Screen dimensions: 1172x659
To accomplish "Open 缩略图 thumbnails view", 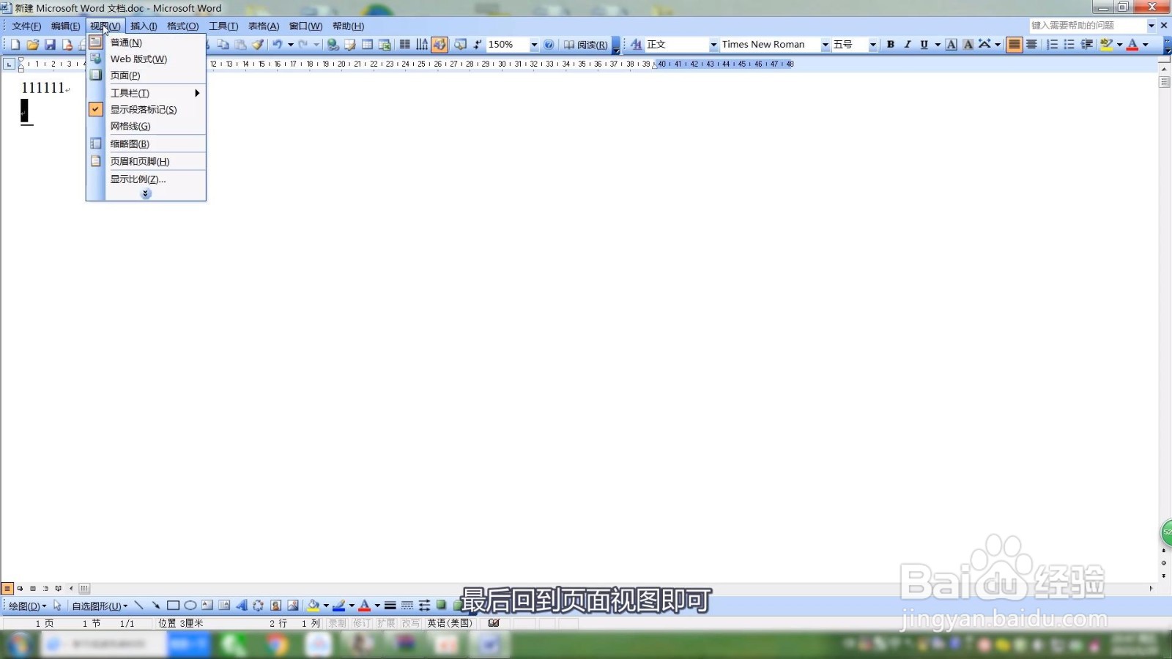I will point(146,144).
